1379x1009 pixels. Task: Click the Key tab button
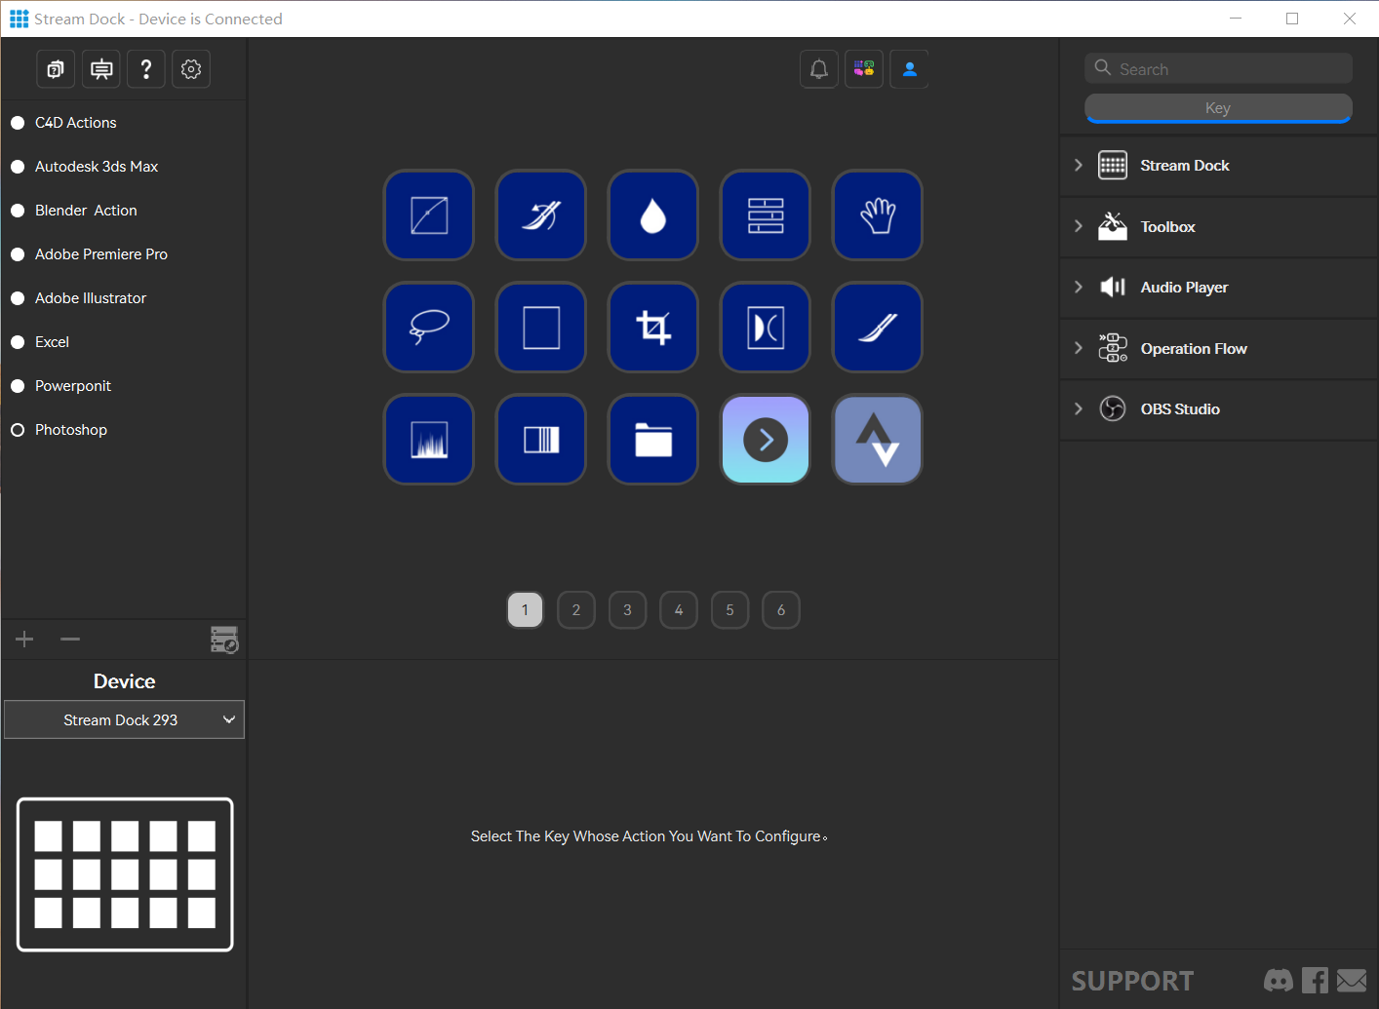(1218, 108)
